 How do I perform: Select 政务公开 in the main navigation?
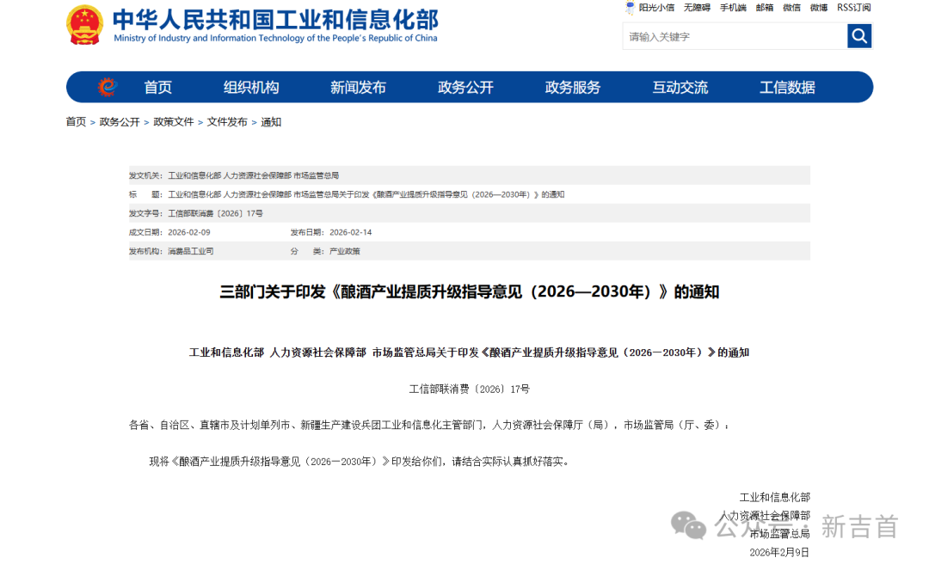[465, 87]
